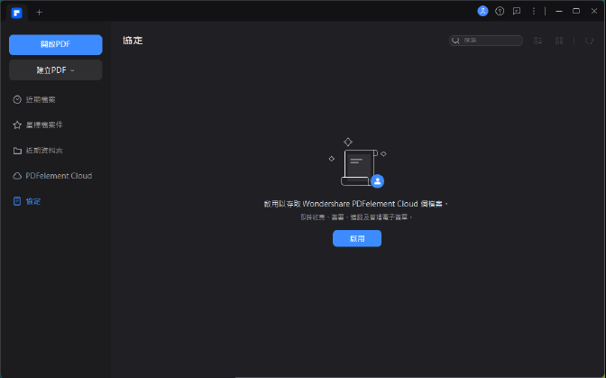Maximize the PDFelement window

tap(576, 11)
